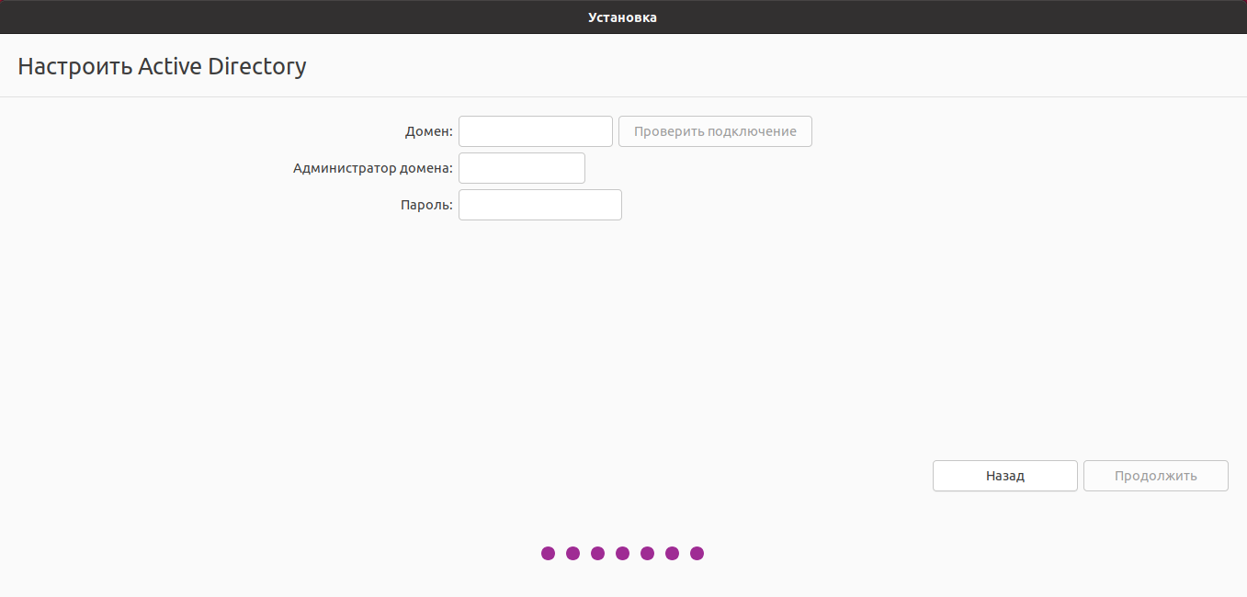This screenshot has height=597, width=1247.
Task: Go back with the Назад button
Action: click(1004, 476)
